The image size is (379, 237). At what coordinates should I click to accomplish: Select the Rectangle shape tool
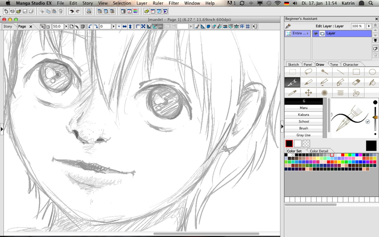tap(356, 72)
